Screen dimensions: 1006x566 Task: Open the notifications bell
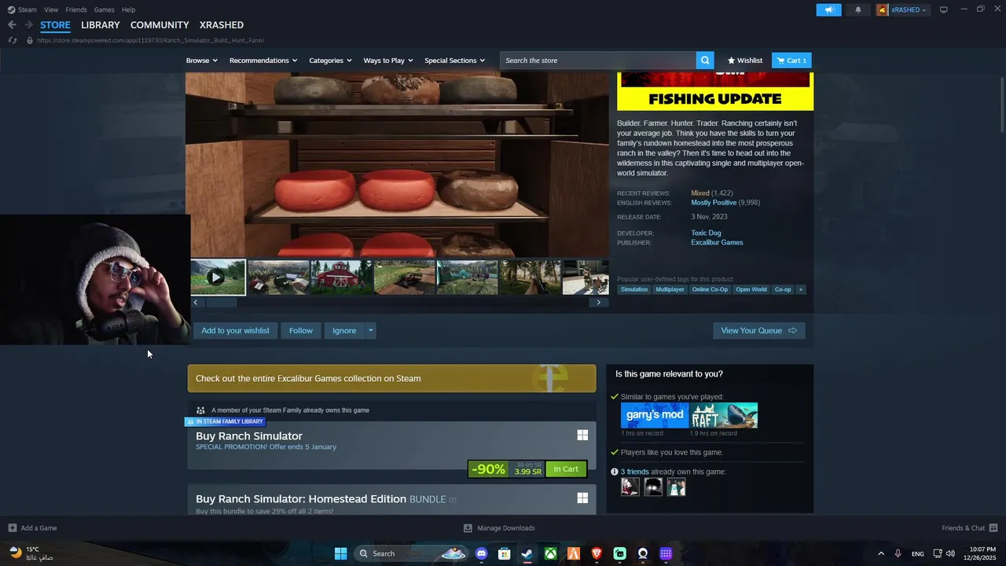(x=858, y=9)
